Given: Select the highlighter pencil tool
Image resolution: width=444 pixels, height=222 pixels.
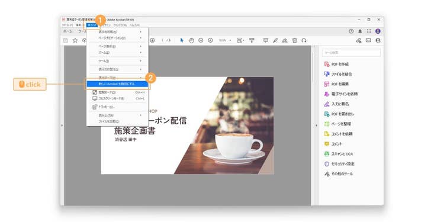Looking at the screenshot, I should point(275,40).
